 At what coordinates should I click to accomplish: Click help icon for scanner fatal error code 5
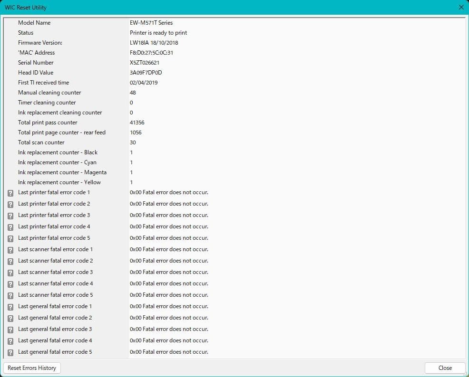(10, 295)
